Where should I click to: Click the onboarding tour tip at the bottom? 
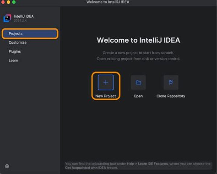(138, 166)
